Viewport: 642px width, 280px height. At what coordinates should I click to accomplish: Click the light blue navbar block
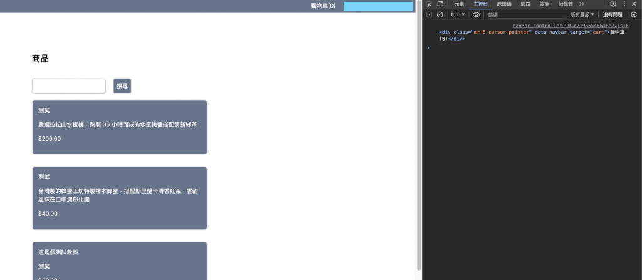378,6
